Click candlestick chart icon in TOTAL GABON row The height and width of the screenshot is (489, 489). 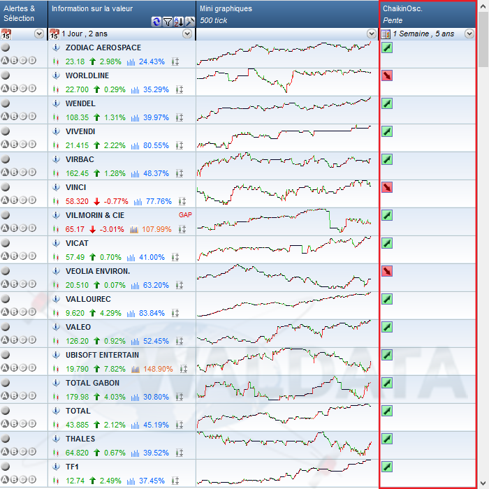tap(56, 397)
